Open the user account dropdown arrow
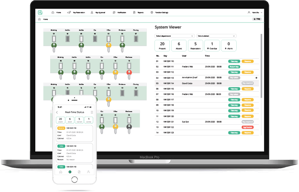This screenshot has height=192, width=299. point(262,13)
